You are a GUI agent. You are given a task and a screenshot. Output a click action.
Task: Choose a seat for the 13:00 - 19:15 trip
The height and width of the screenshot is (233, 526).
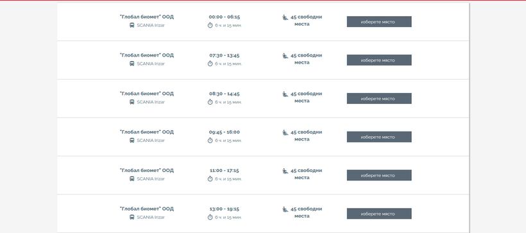tap(379, 214)
